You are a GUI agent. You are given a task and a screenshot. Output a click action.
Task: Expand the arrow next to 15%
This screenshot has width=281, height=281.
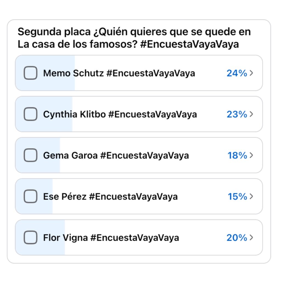(251, 196)
